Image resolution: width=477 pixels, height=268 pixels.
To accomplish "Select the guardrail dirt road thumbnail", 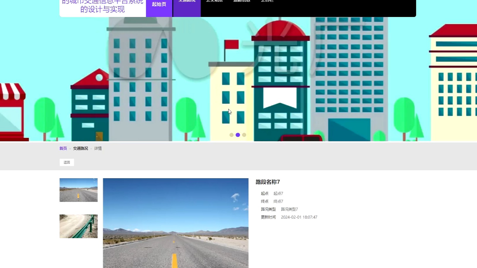I will point(79,226).
